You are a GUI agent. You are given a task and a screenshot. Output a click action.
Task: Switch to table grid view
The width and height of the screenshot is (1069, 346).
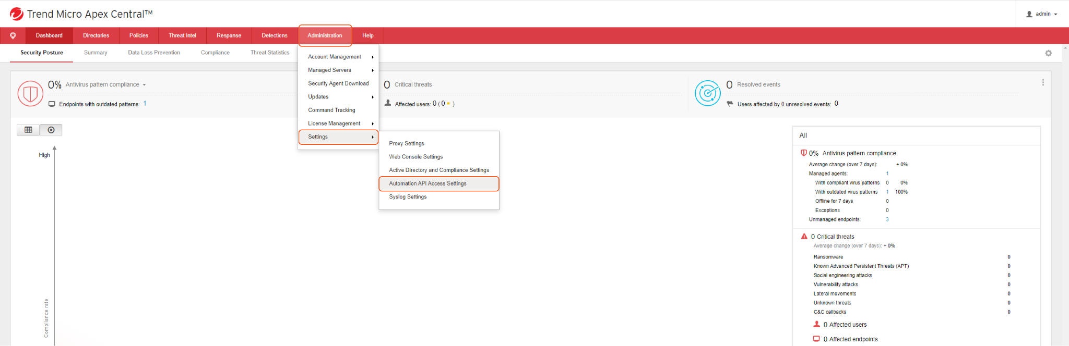coord(28,130)
